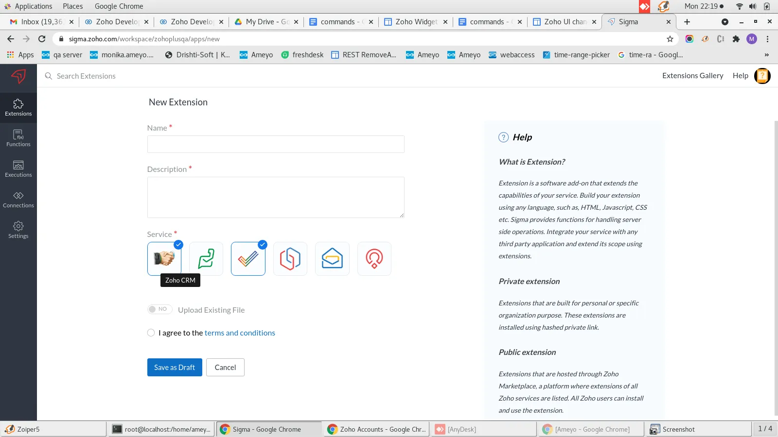Open Connections in the sidebar
778x437 pixels.
point(18,200)
